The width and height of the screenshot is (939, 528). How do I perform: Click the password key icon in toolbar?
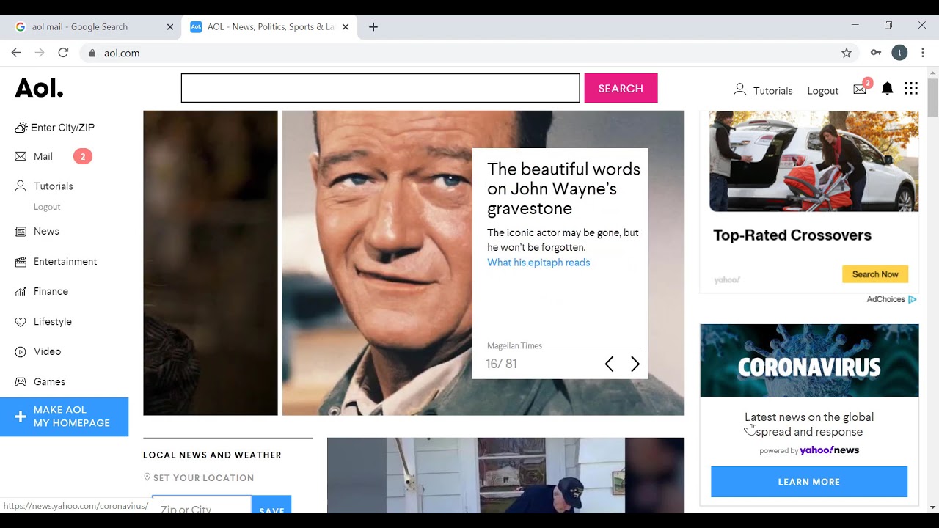pos(876,53)
